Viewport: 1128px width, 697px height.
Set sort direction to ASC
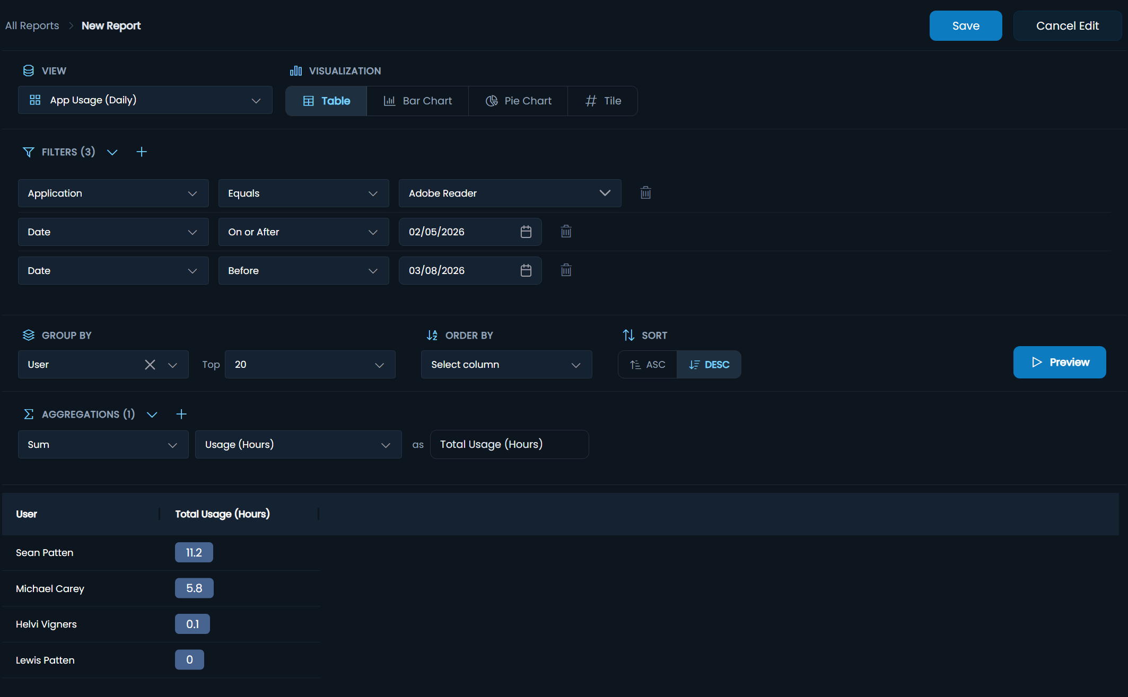648,365
